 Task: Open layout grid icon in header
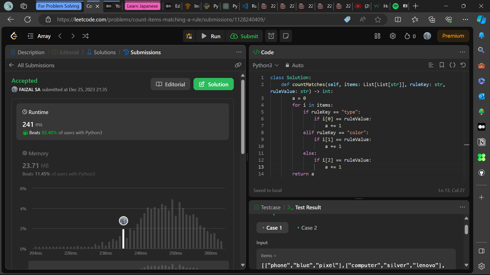pos(377,36)
